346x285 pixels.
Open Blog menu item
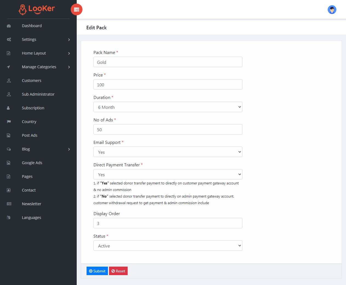tap(26, 149)
